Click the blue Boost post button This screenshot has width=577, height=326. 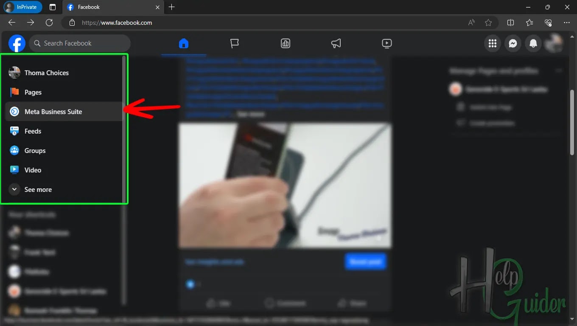coord(365,262)
